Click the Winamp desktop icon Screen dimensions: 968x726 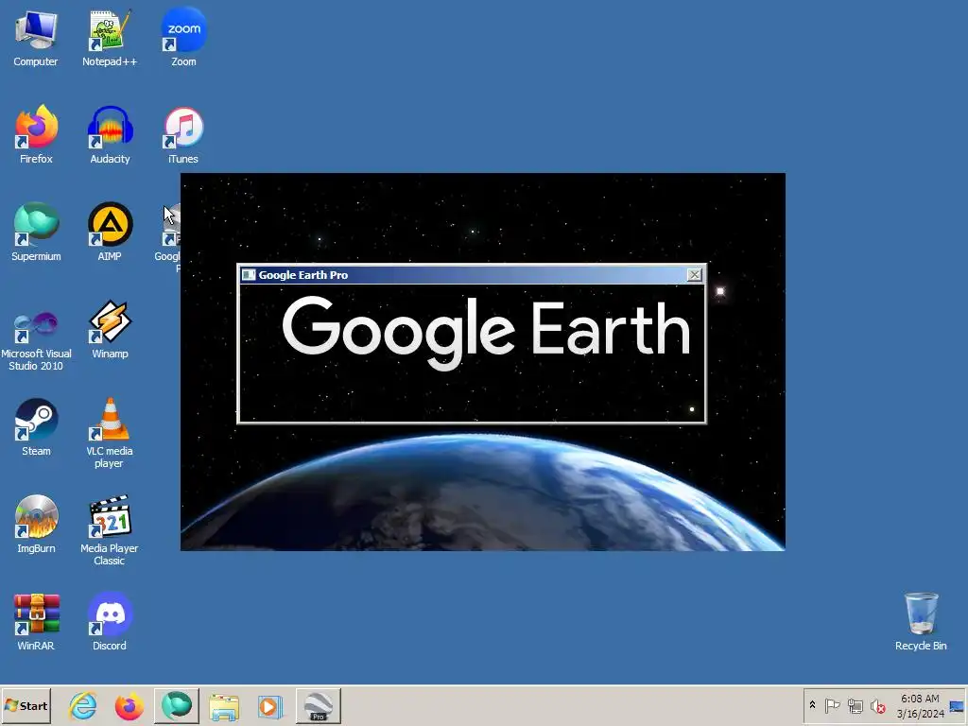tap(110, 330)
